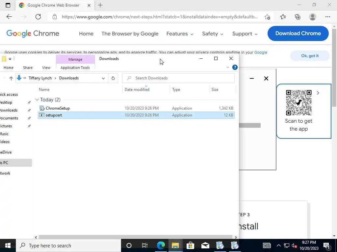
Task: Click the muted volume tray icon
Action: pyautogui.click(x=295, y=246)
